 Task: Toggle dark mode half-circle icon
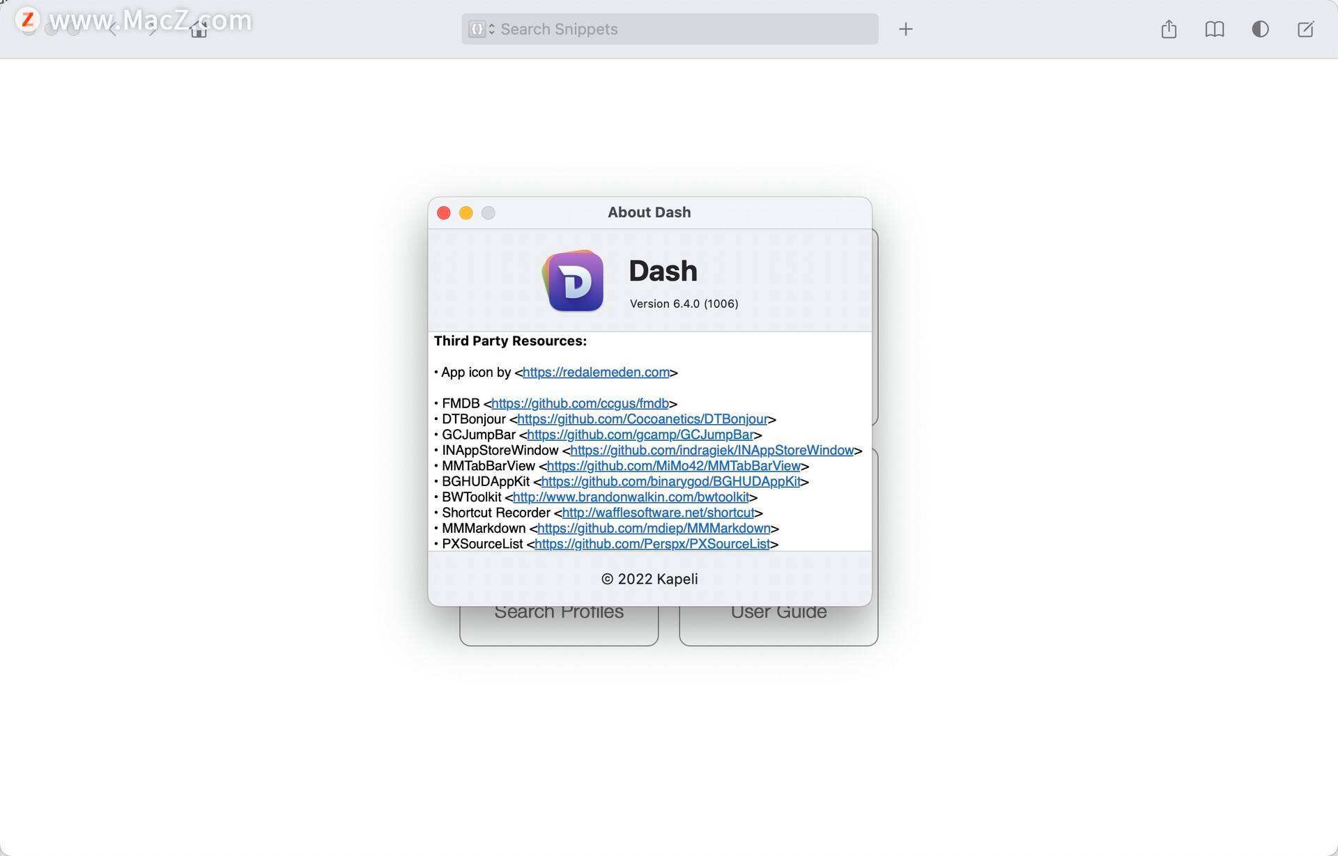point(1260,29)
